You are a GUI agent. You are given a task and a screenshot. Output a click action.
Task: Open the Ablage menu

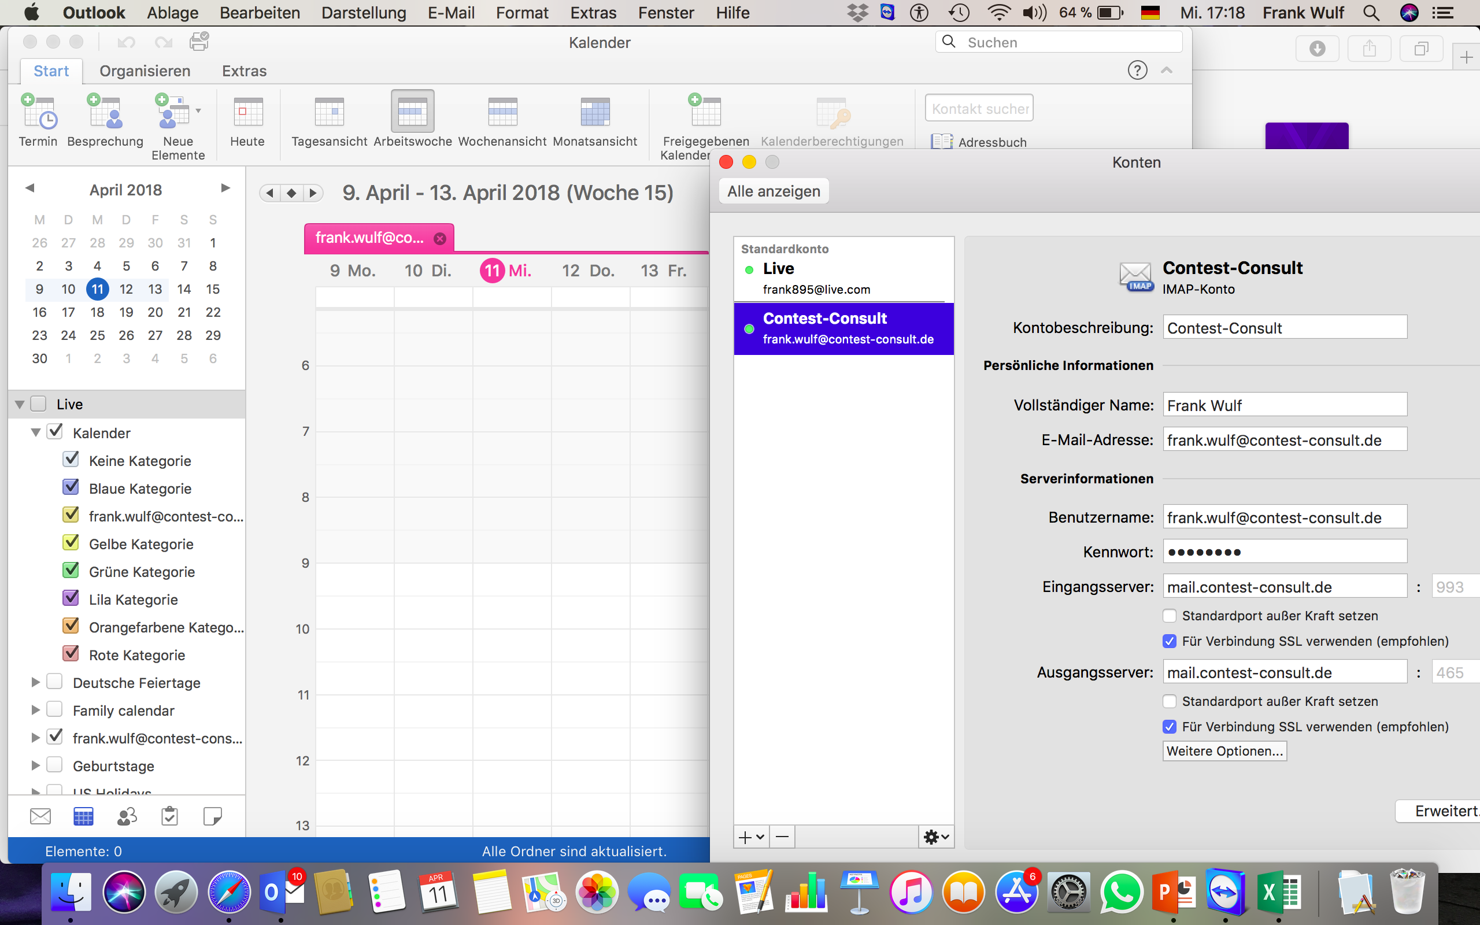click(x=172, y=13)
